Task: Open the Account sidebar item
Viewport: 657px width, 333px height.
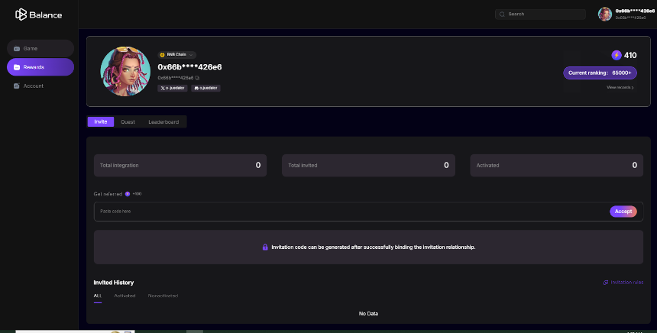Action: coord(40,86)
